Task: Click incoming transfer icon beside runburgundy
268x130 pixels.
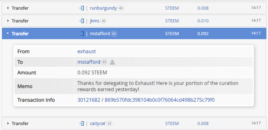Action: 82,8
